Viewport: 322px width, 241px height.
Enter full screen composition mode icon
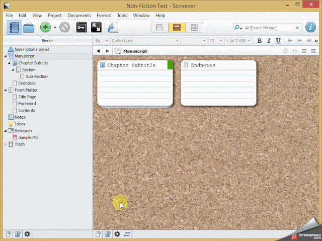tap(96, 27)
